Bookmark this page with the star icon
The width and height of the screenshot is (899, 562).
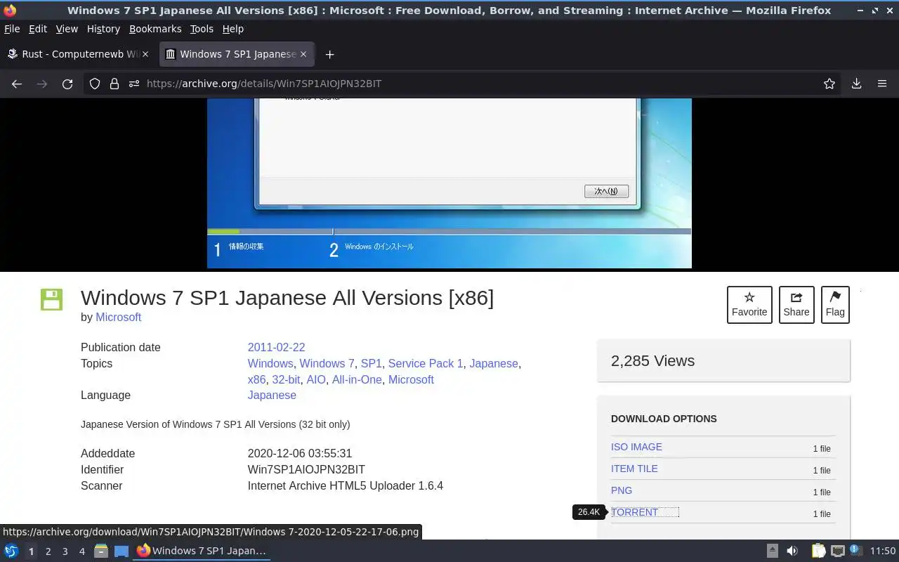[829, 84]
